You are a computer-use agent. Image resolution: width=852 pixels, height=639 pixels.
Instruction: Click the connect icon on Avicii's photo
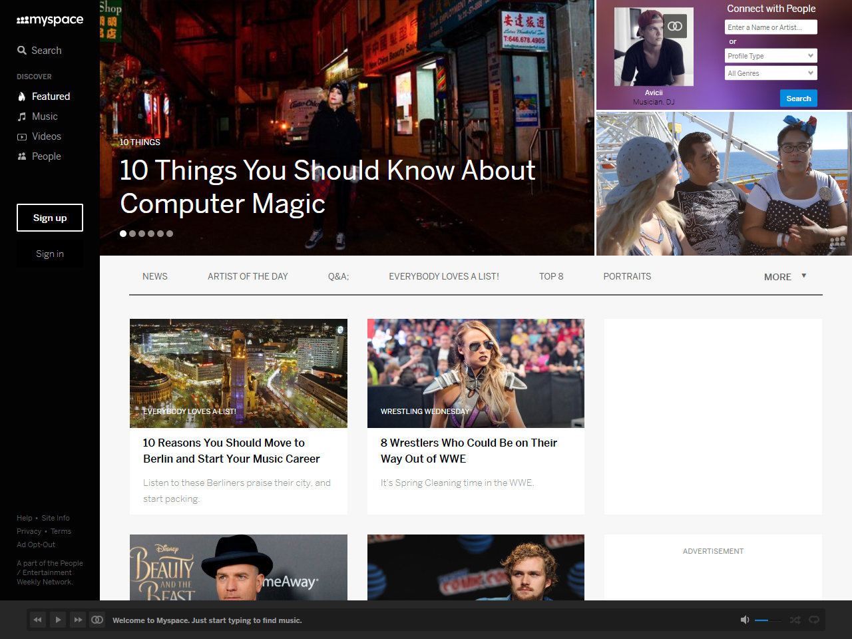coord(675,26)
